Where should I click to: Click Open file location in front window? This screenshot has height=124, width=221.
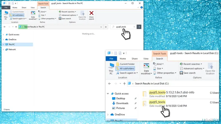(x=210, y=69)
